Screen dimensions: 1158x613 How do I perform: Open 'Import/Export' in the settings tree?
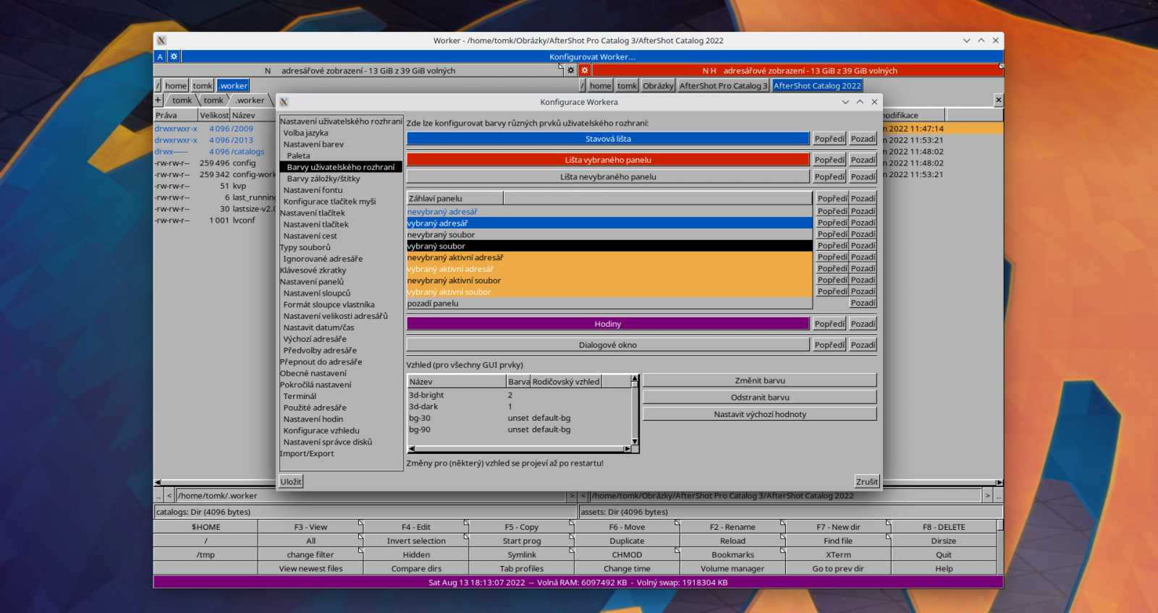click(307, 454)
